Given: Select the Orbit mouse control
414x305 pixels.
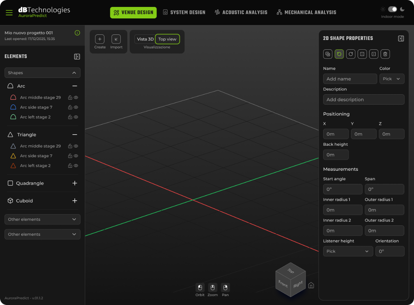Looking at the screenshot, I should (x=200, y=287).
